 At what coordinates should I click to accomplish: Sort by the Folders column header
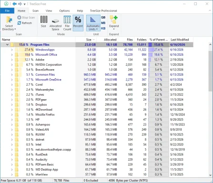[x=141, y=40]
